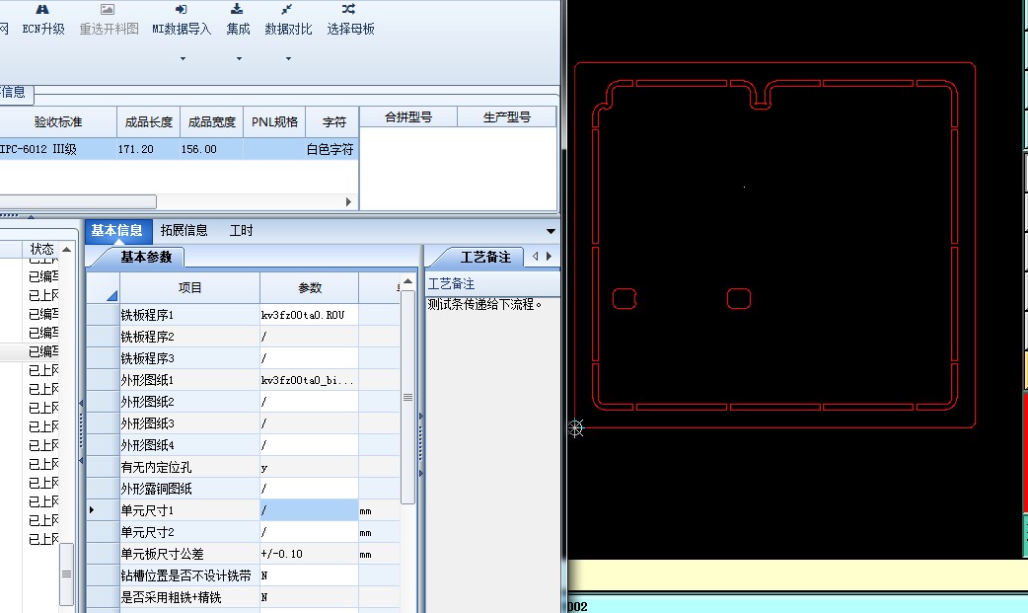Select the 白色字符 cell
This screenshot has height=613, width=1028.
(x=332, y=149)
